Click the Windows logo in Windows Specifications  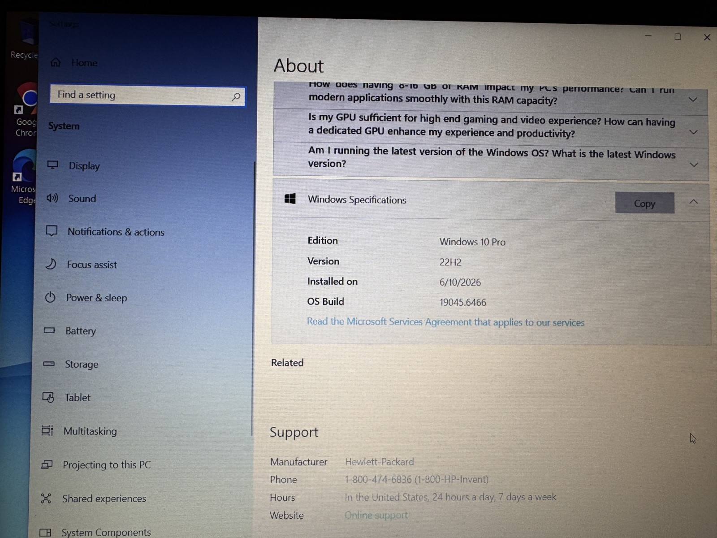[290, 199]
